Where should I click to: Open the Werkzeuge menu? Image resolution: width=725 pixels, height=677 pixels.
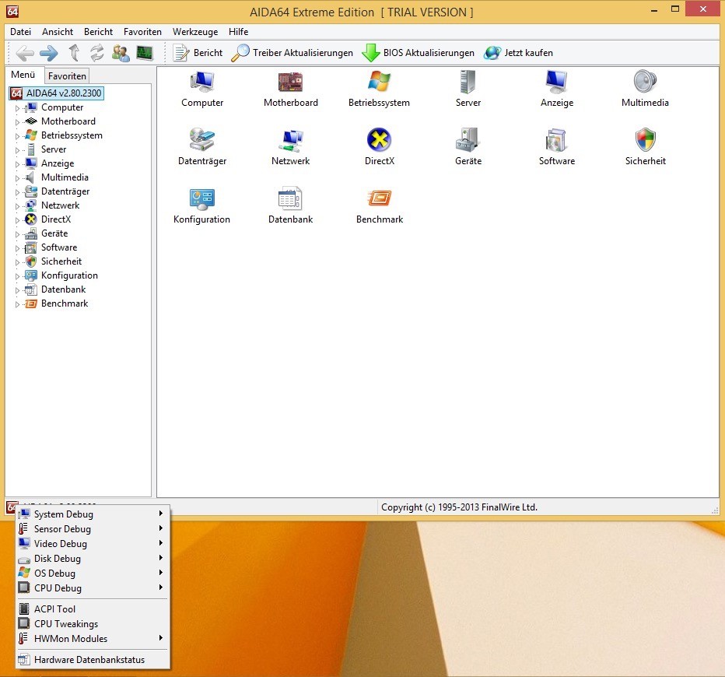[x=194, y=32]
